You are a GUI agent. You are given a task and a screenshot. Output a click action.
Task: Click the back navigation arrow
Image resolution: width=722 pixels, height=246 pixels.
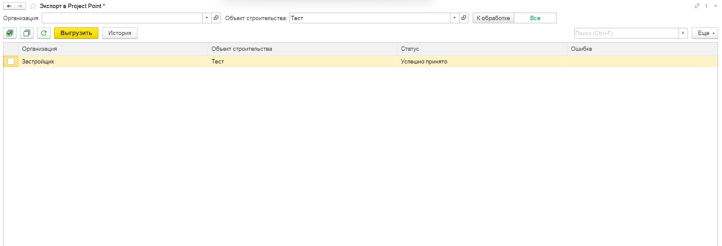pyautogui.click(x=9, y=6)
